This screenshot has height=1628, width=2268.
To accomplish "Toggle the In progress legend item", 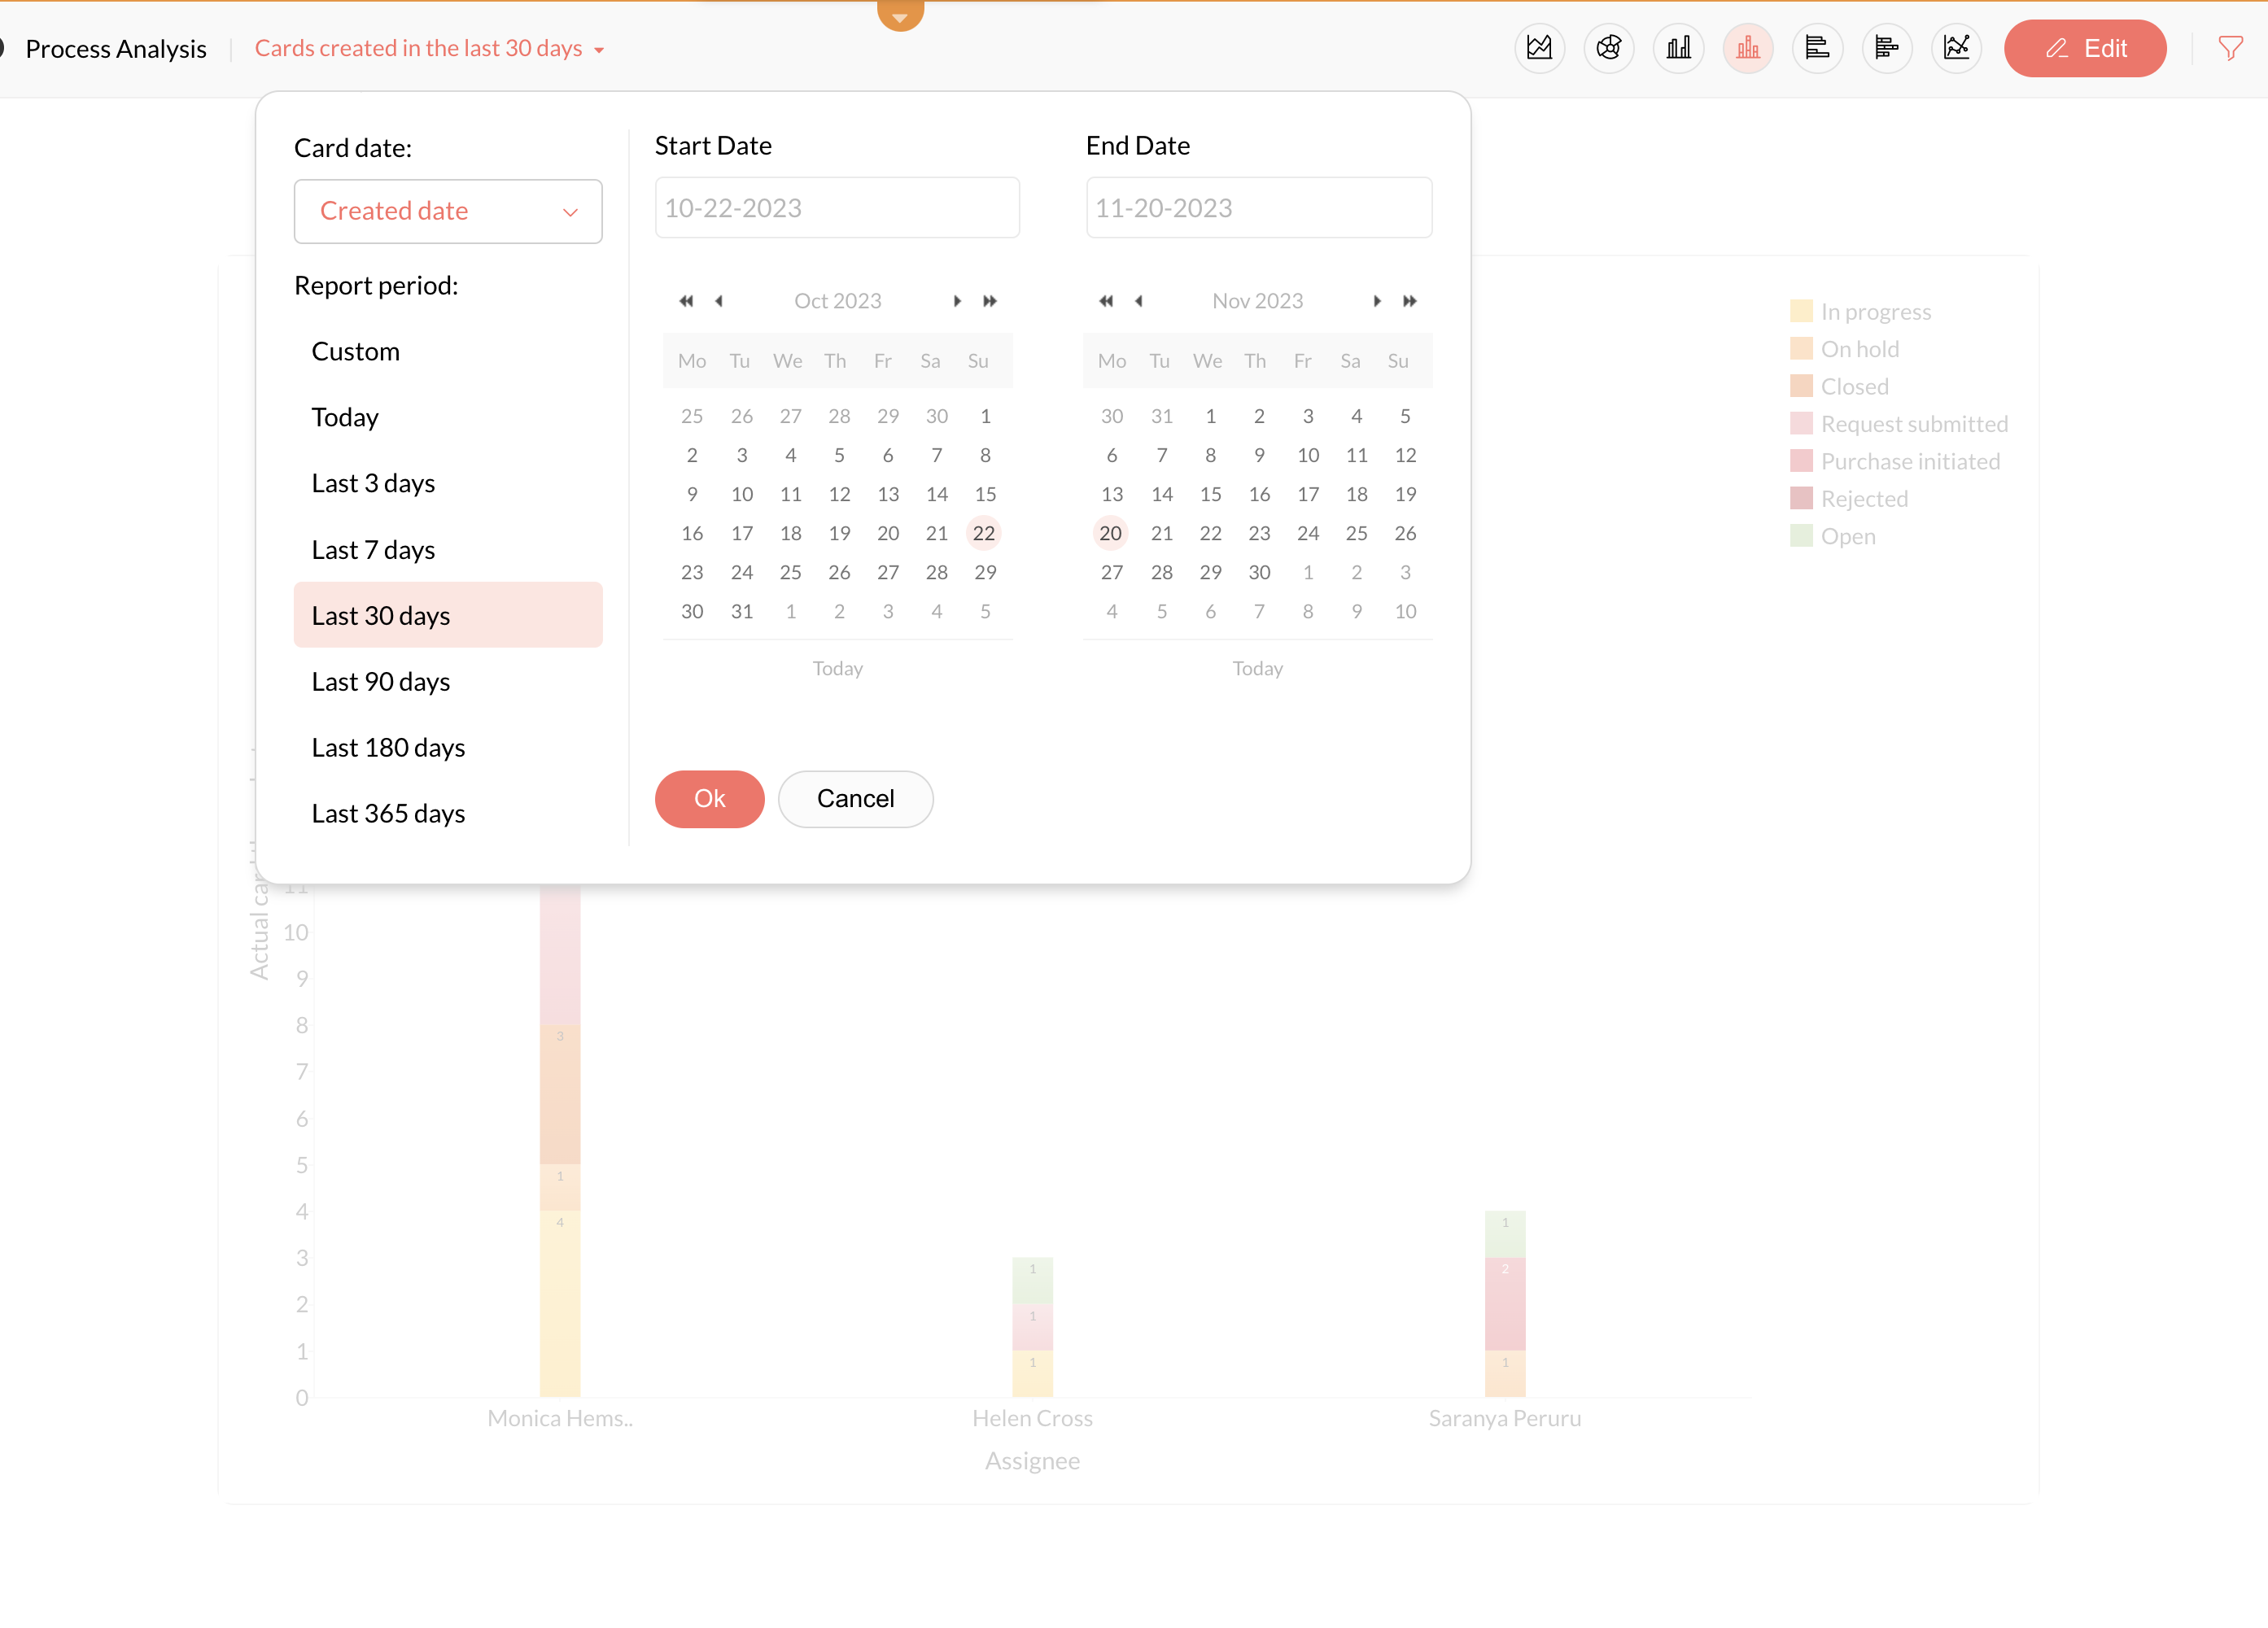I will click(1875, 312).
